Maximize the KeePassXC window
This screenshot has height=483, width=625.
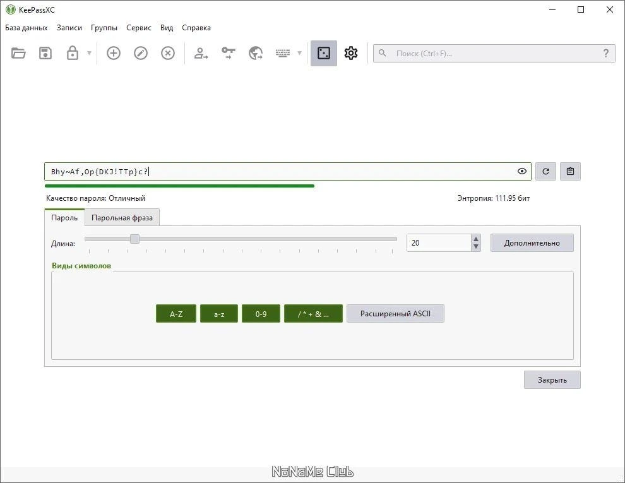pyautogui.click(x=581, y=9)
